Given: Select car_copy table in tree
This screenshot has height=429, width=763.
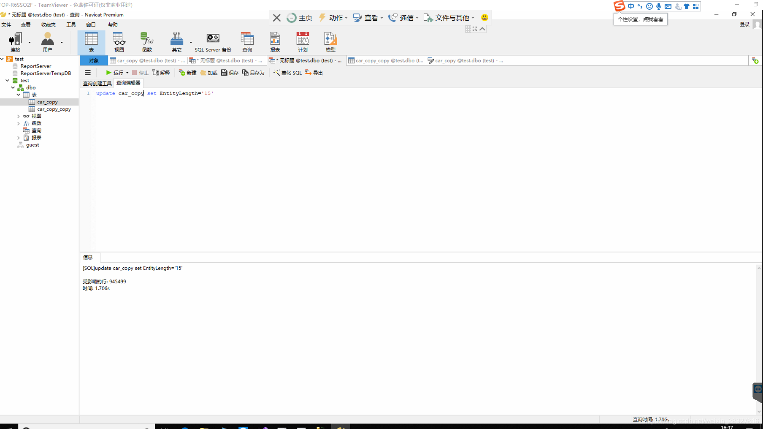Looking at the screenshot, I should tap(47, 102).
